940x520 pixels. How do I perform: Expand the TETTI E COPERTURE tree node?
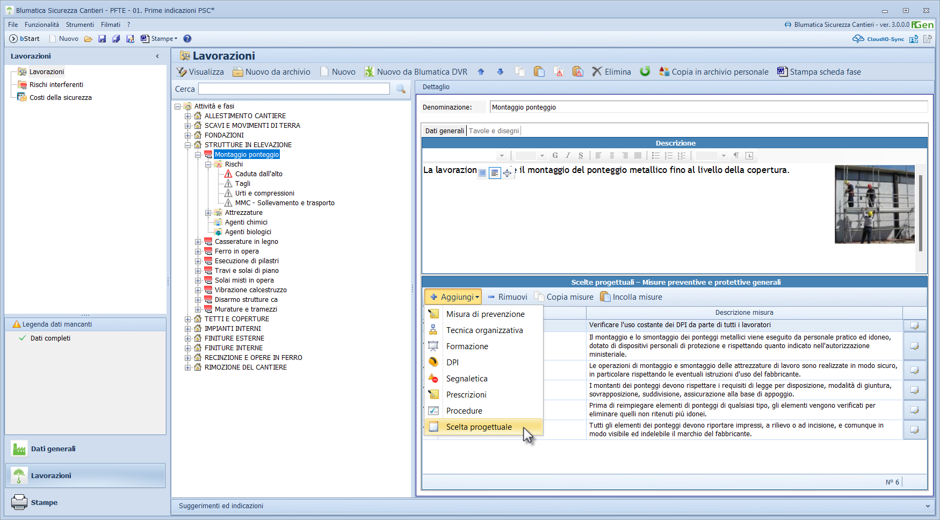pyautogui.click(x=187, y=319)
